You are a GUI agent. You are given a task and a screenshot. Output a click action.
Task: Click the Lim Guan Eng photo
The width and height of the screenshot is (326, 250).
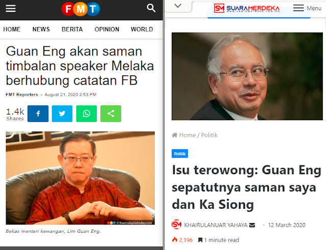pyautogui.click(x=80, y=178)
